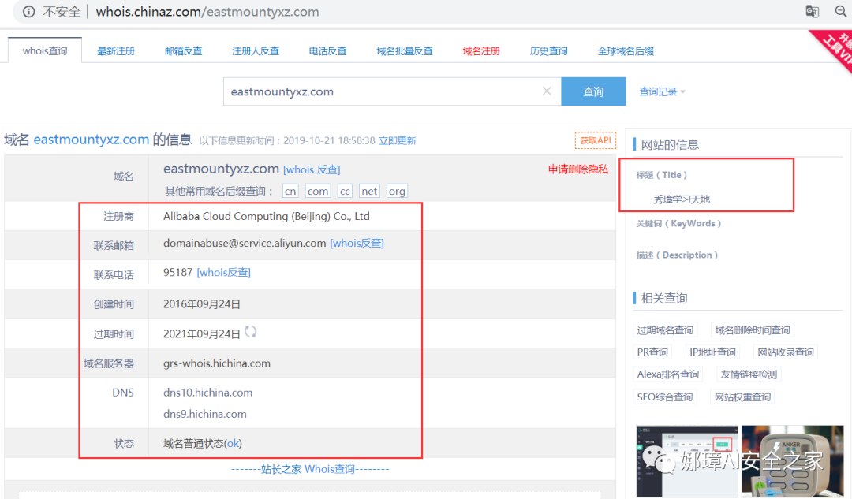852x499 pixels.
Task: Select the cn suffix option
Action: coord(290,191)
